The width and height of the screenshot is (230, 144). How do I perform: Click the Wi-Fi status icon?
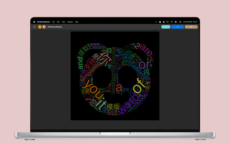pos(172,22)
